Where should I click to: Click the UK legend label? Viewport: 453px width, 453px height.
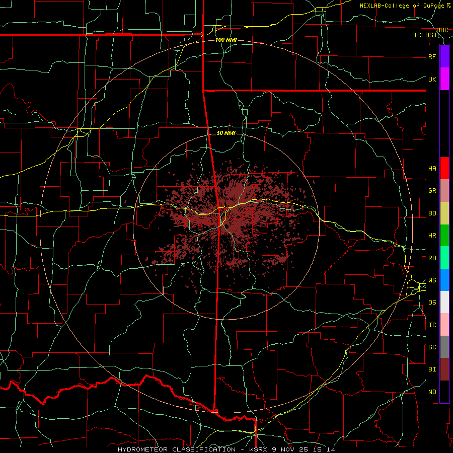[x=432, y=79]
